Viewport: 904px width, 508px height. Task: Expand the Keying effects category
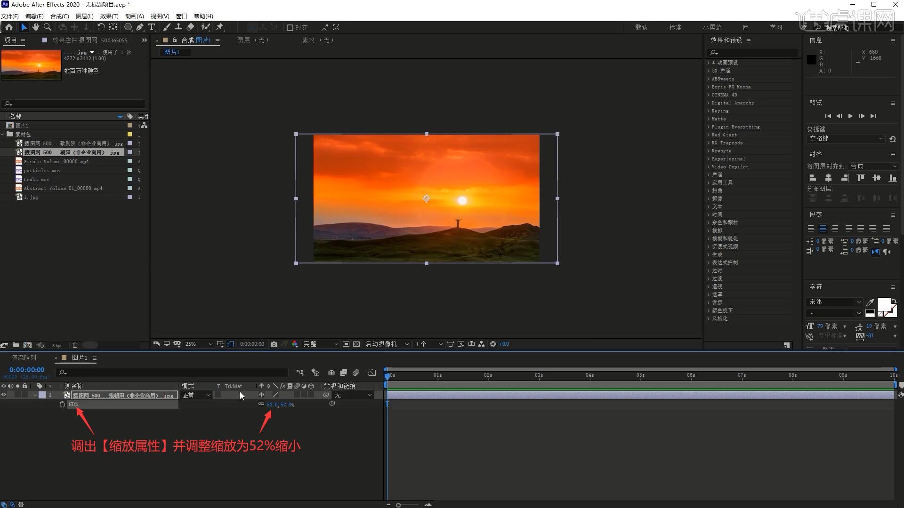(708, 111)
